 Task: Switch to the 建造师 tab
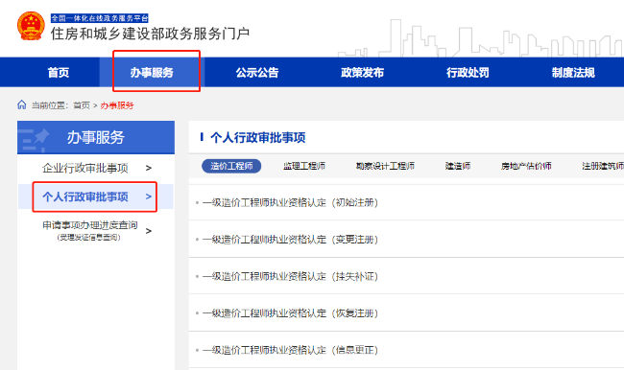click(458, 166)
